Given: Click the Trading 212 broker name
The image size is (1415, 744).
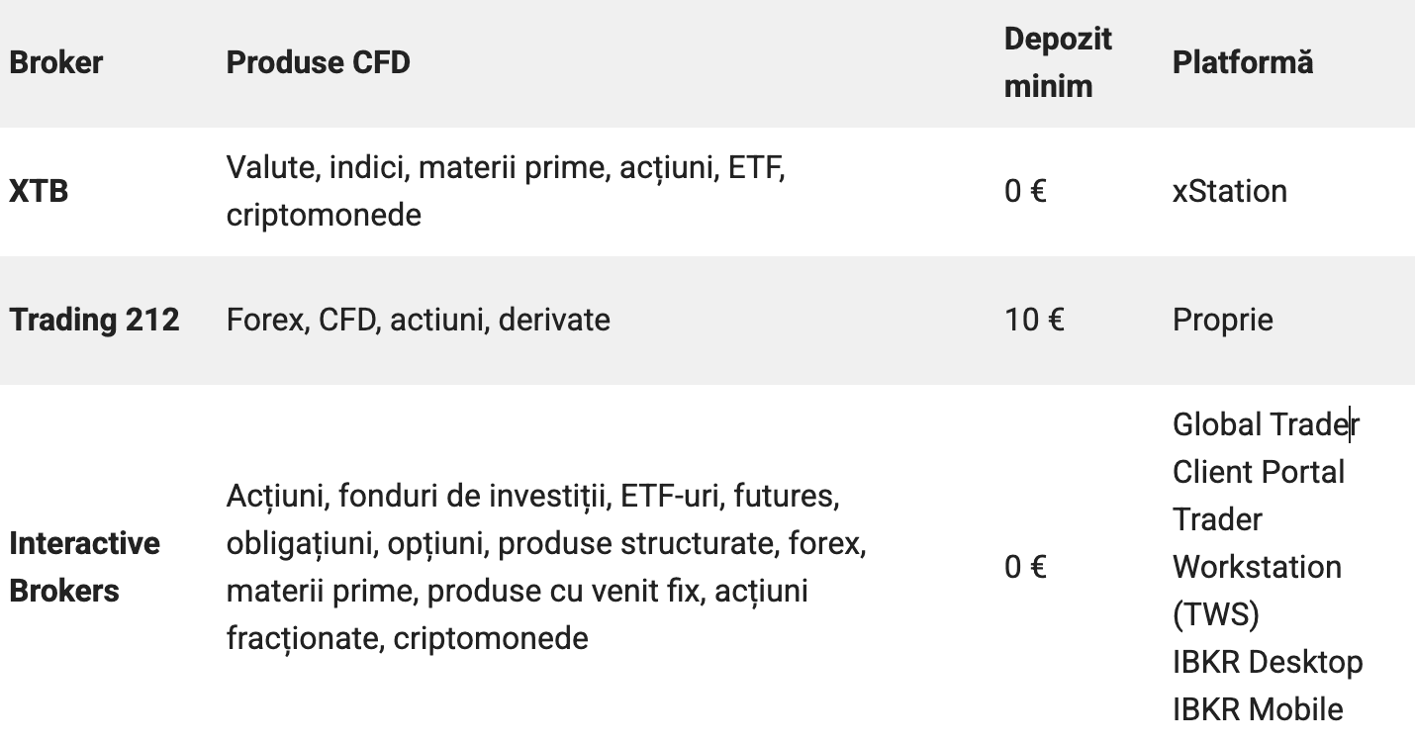Looking at the screenshot, I should [94, 320].
